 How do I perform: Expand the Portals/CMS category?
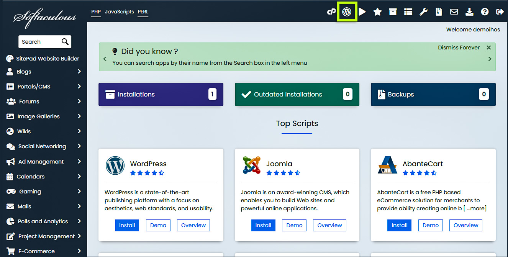coord(79,87)
